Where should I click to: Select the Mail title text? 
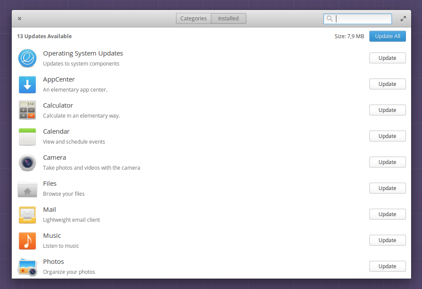click(x=50, y=210)
